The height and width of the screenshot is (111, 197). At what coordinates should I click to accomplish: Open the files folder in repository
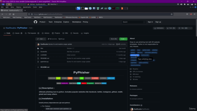pyautogui.click(x=42, y=48)
